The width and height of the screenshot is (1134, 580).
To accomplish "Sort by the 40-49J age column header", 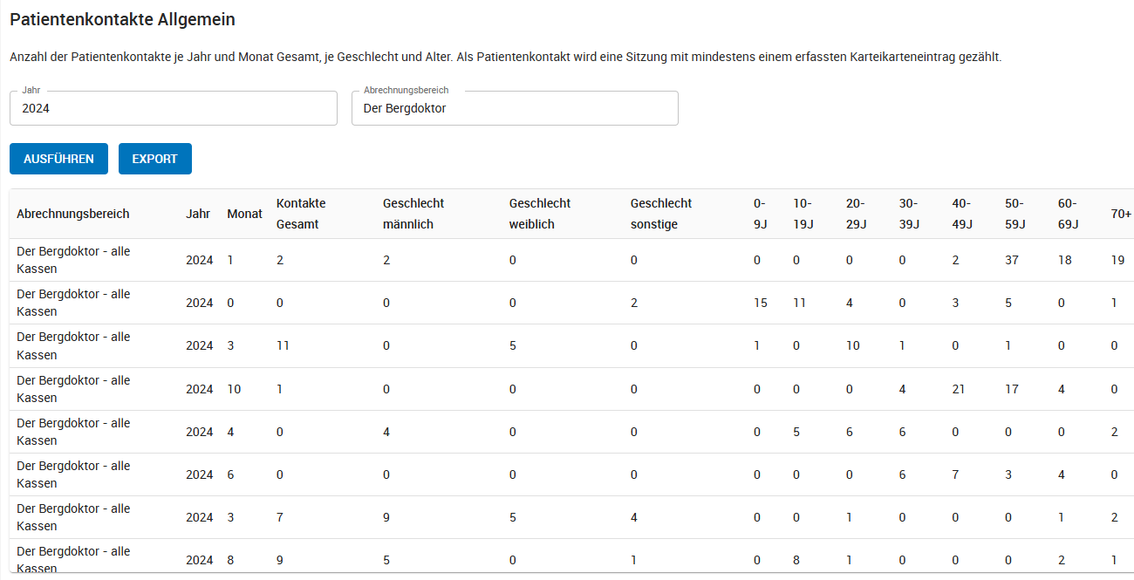I will pos(963,214).
